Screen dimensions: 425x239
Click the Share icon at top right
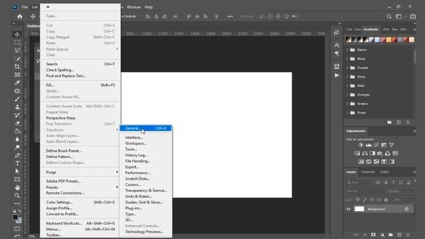(413, 17)
